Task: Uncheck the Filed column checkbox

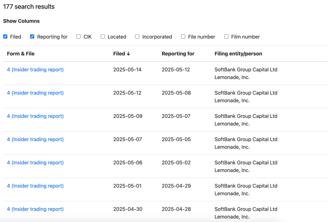Action: (5, 37)
